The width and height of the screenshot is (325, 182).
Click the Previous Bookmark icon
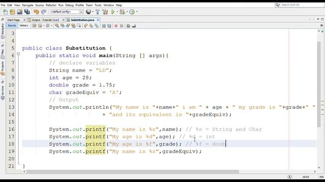pos(85,26)
